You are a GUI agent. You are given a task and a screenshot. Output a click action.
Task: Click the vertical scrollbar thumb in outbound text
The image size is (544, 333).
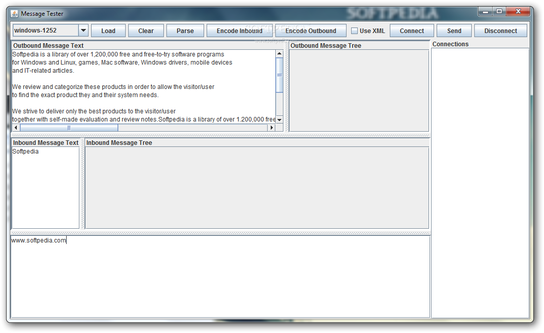point(279,75)
